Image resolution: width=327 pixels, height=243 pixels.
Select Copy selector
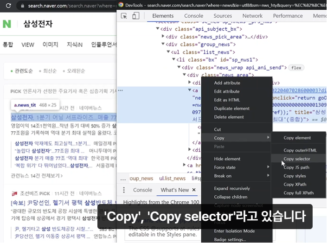click(298, 159)
